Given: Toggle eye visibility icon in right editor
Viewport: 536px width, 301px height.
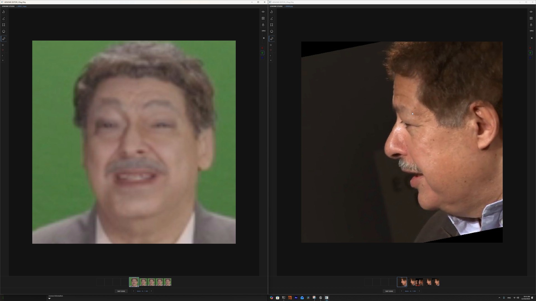Looking at the screenshot, I should pyautogui.click(x=531, y=12).
